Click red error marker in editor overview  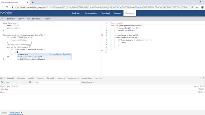tap(102, 35)
